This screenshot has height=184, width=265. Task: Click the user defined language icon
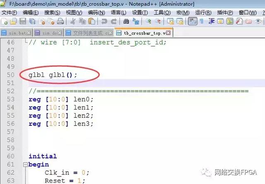click(x=221, y=21)
